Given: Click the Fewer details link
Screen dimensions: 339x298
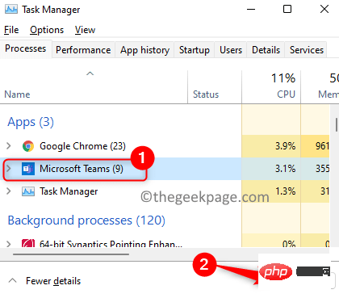Looking at the screenshot, I should pyautogui.click(x=53, y=281).
